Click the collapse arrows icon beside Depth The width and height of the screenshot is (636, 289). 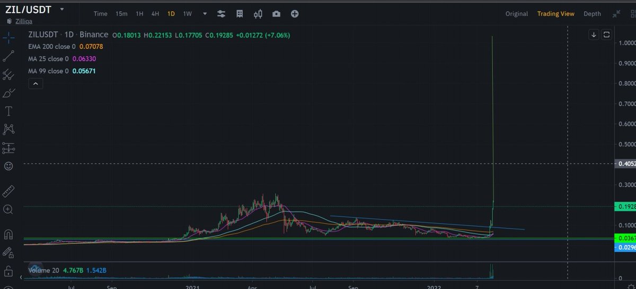tap(616, 14)
